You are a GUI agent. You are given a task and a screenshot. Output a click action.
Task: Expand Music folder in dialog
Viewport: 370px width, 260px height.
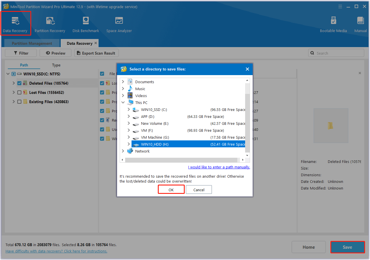tap(123, 89)
